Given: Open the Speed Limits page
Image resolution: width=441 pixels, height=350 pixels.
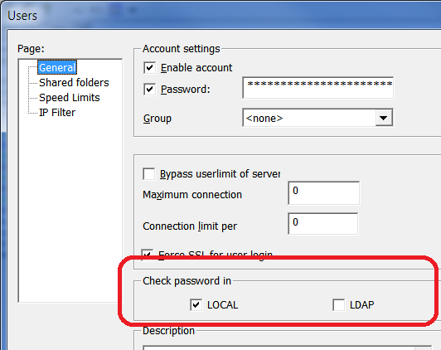Looking at the screenshot, I should [69, 98].
